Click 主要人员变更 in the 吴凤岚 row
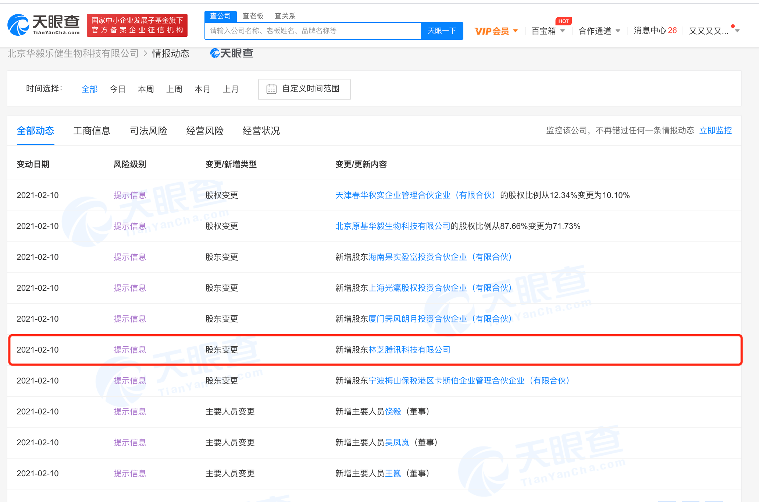Image resolution: width=759 pixels, height=502 pixels. pyautogui.click(x=230, y=443)
